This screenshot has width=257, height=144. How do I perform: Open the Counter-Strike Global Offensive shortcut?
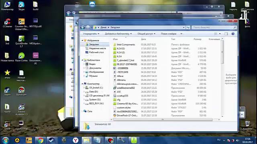(x=21, y=24)
